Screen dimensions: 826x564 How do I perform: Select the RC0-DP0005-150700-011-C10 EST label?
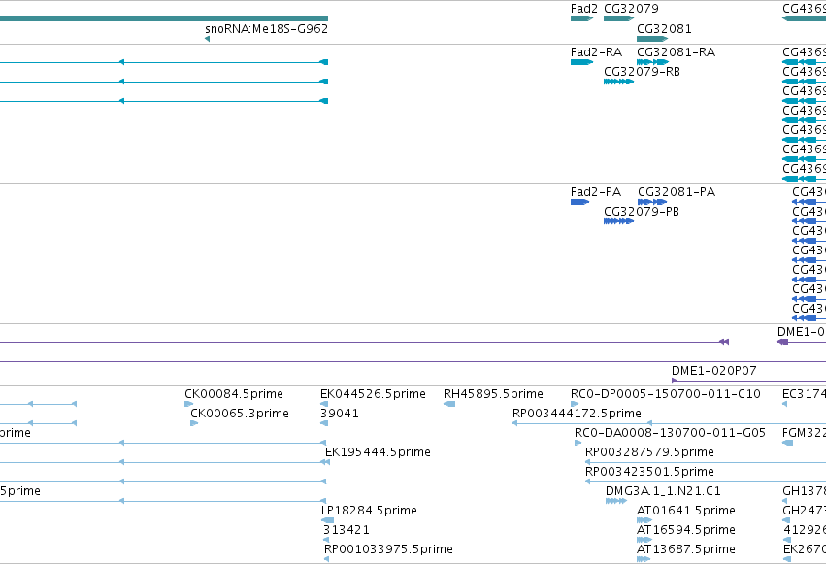tap(666, 394)
